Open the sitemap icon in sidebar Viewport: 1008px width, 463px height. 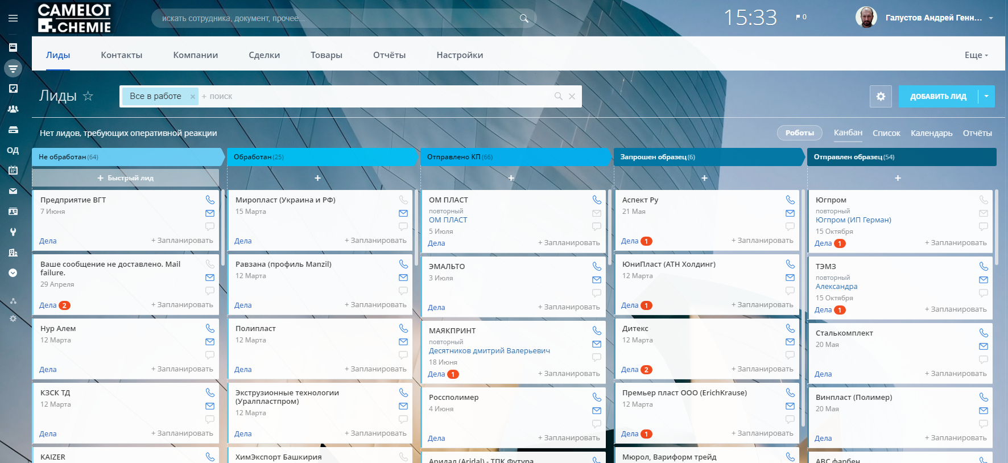click(13, 301)
